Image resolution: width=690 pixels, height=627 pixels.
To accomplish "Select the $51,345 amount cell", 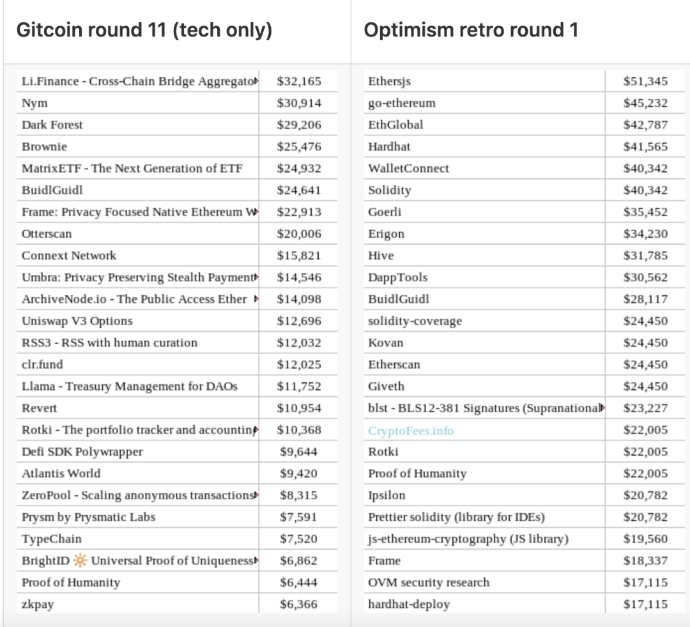I will coord(645,81).
